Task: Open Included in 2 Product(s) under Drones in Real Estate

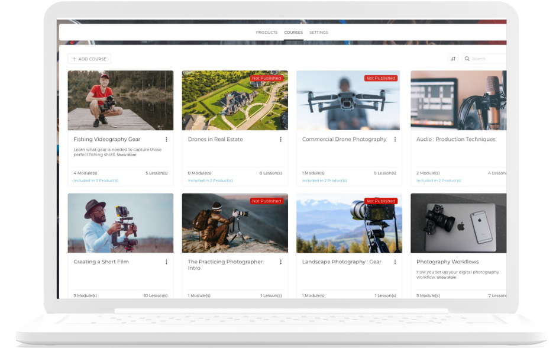Action: [x=211, y=181]
